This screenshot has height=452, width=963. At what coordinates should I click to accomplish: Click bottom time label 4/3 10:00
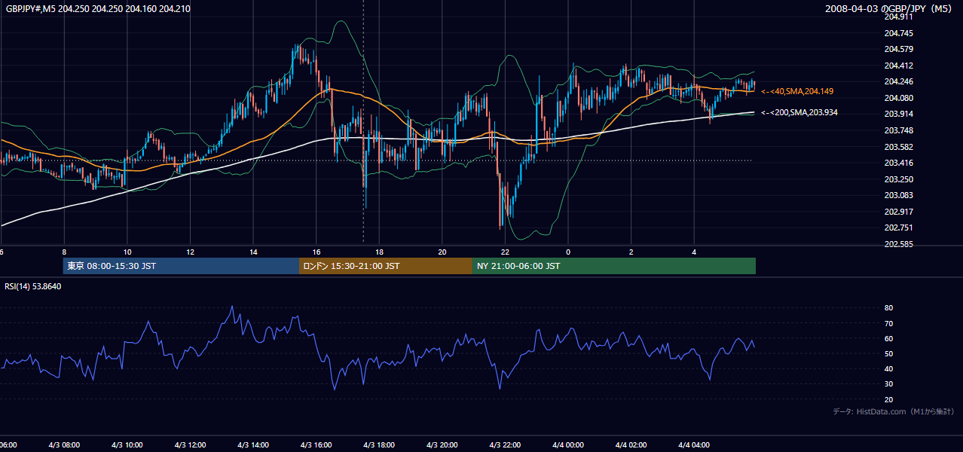127,445
